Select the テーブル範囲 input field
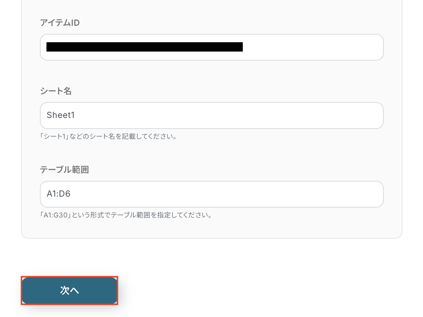This screenshot has height=317, width=423. tap(212, 194)
